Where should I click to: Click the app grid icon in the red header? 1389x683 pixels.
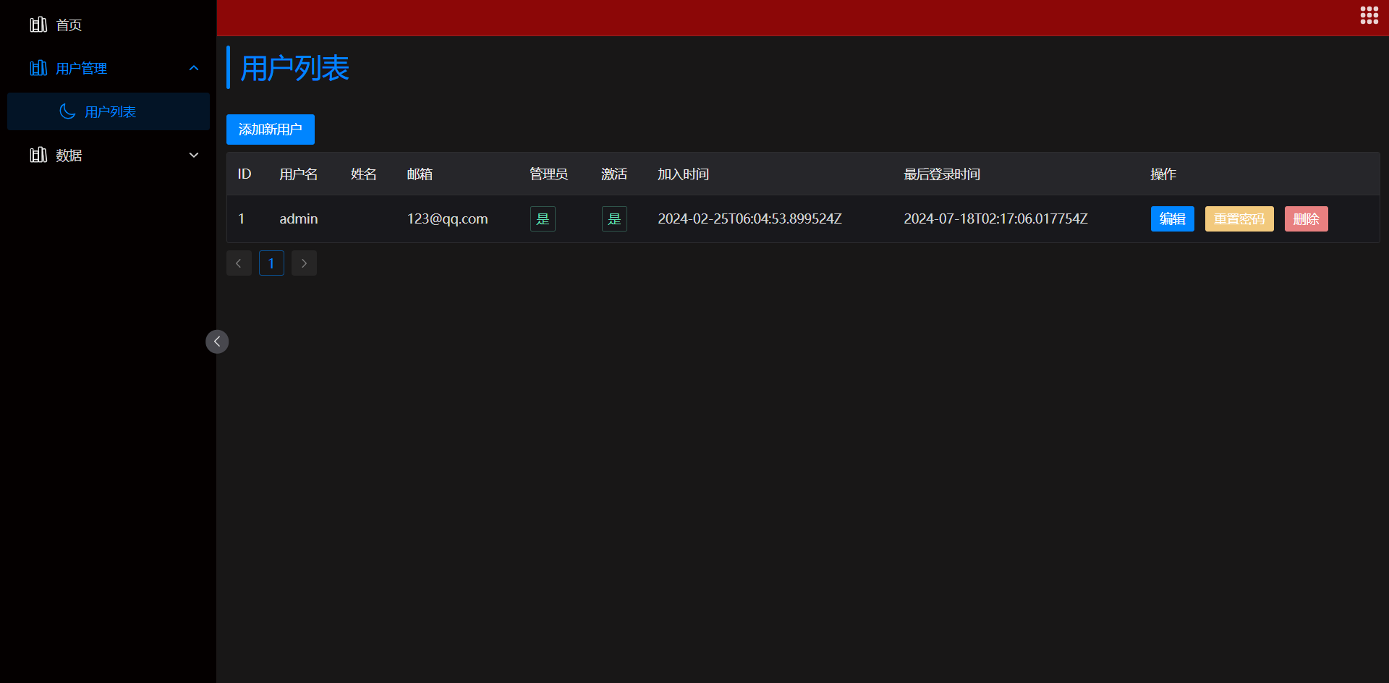point(1369,14)
